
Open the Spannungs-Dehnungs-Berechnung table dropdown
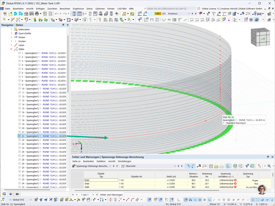coord(110,166)
